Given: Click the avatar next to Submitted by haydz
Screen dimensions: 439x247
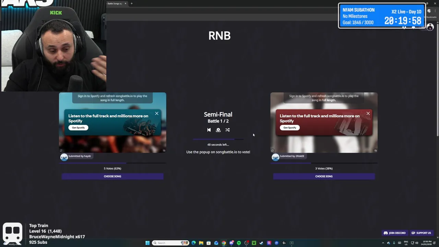Looking at the screenshot, I should [x=64, y=157].
